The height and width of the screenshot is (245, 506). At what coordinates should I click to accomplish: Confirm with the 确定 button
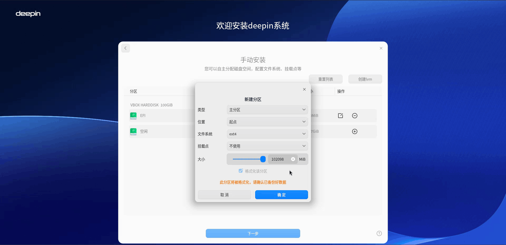click(281, 195)
